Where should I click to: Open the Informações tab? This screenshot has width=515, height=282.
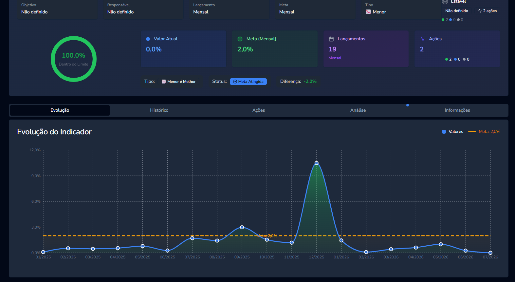pyautogui.click(x=457, y=110)
